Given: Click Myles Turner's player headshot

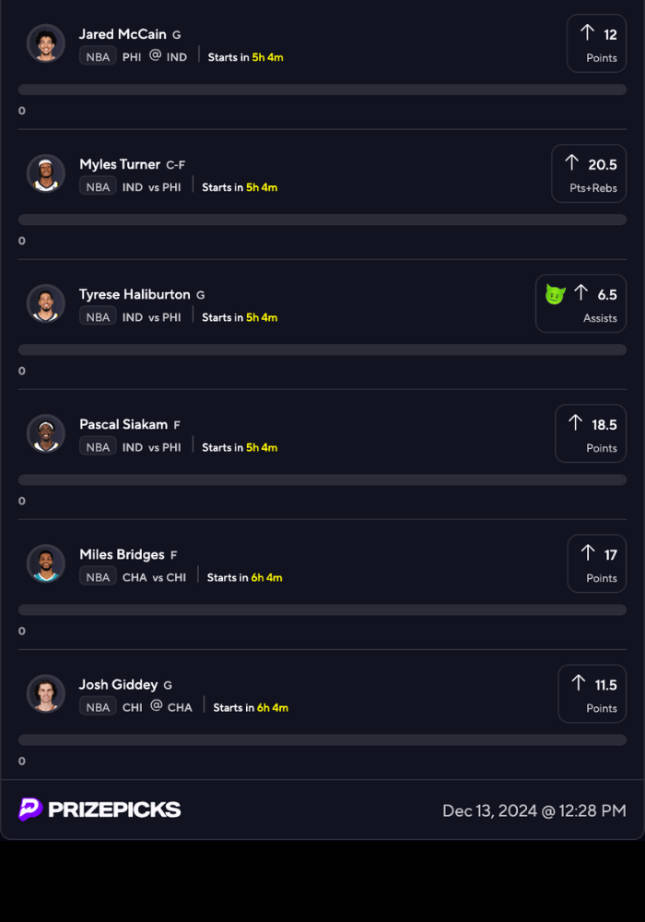Looking at the screenshot, I should point(45,173).
